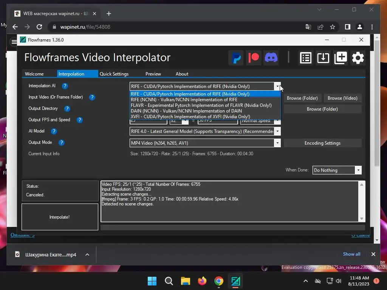This screenshot has height=290, width=387.
Task: Select RIFE CUDA/Pytorch option
Action: 205,94
